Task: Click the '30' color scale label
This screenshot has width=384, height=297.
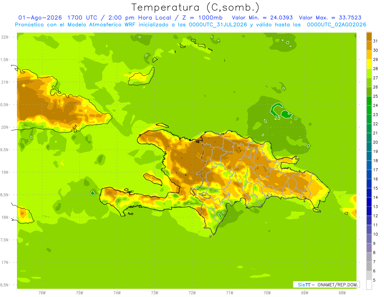Action: click(376, 50)
